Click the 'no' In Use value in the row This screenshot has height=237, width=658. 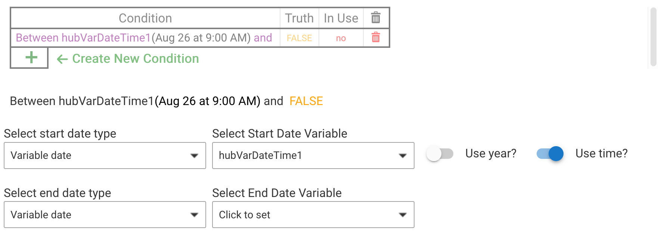(341, 38)
